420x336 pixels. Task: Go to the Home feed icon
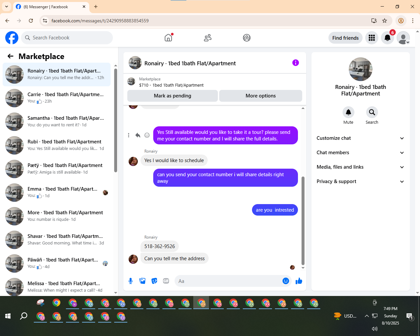tap(168, 38)
